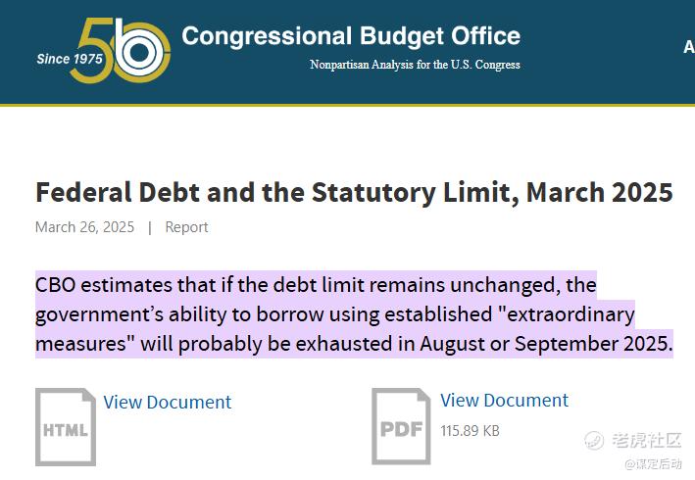Open the Report category link
Screen dimensions: 695x480
point(186,227)
